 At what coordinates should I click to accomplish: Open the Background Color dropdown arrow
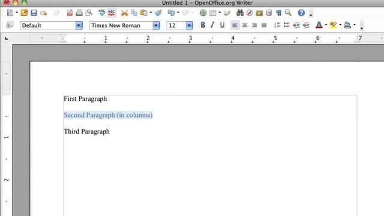pos(355,25)
